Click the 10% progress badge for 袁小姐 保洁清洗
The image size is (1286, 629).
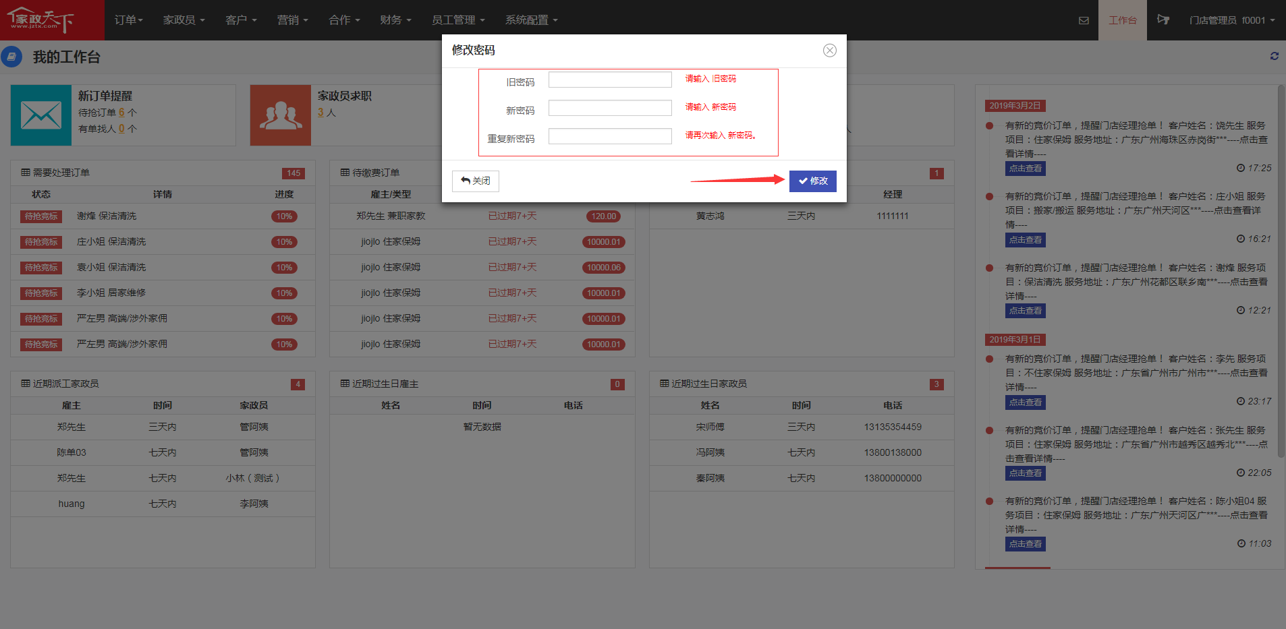284,268
